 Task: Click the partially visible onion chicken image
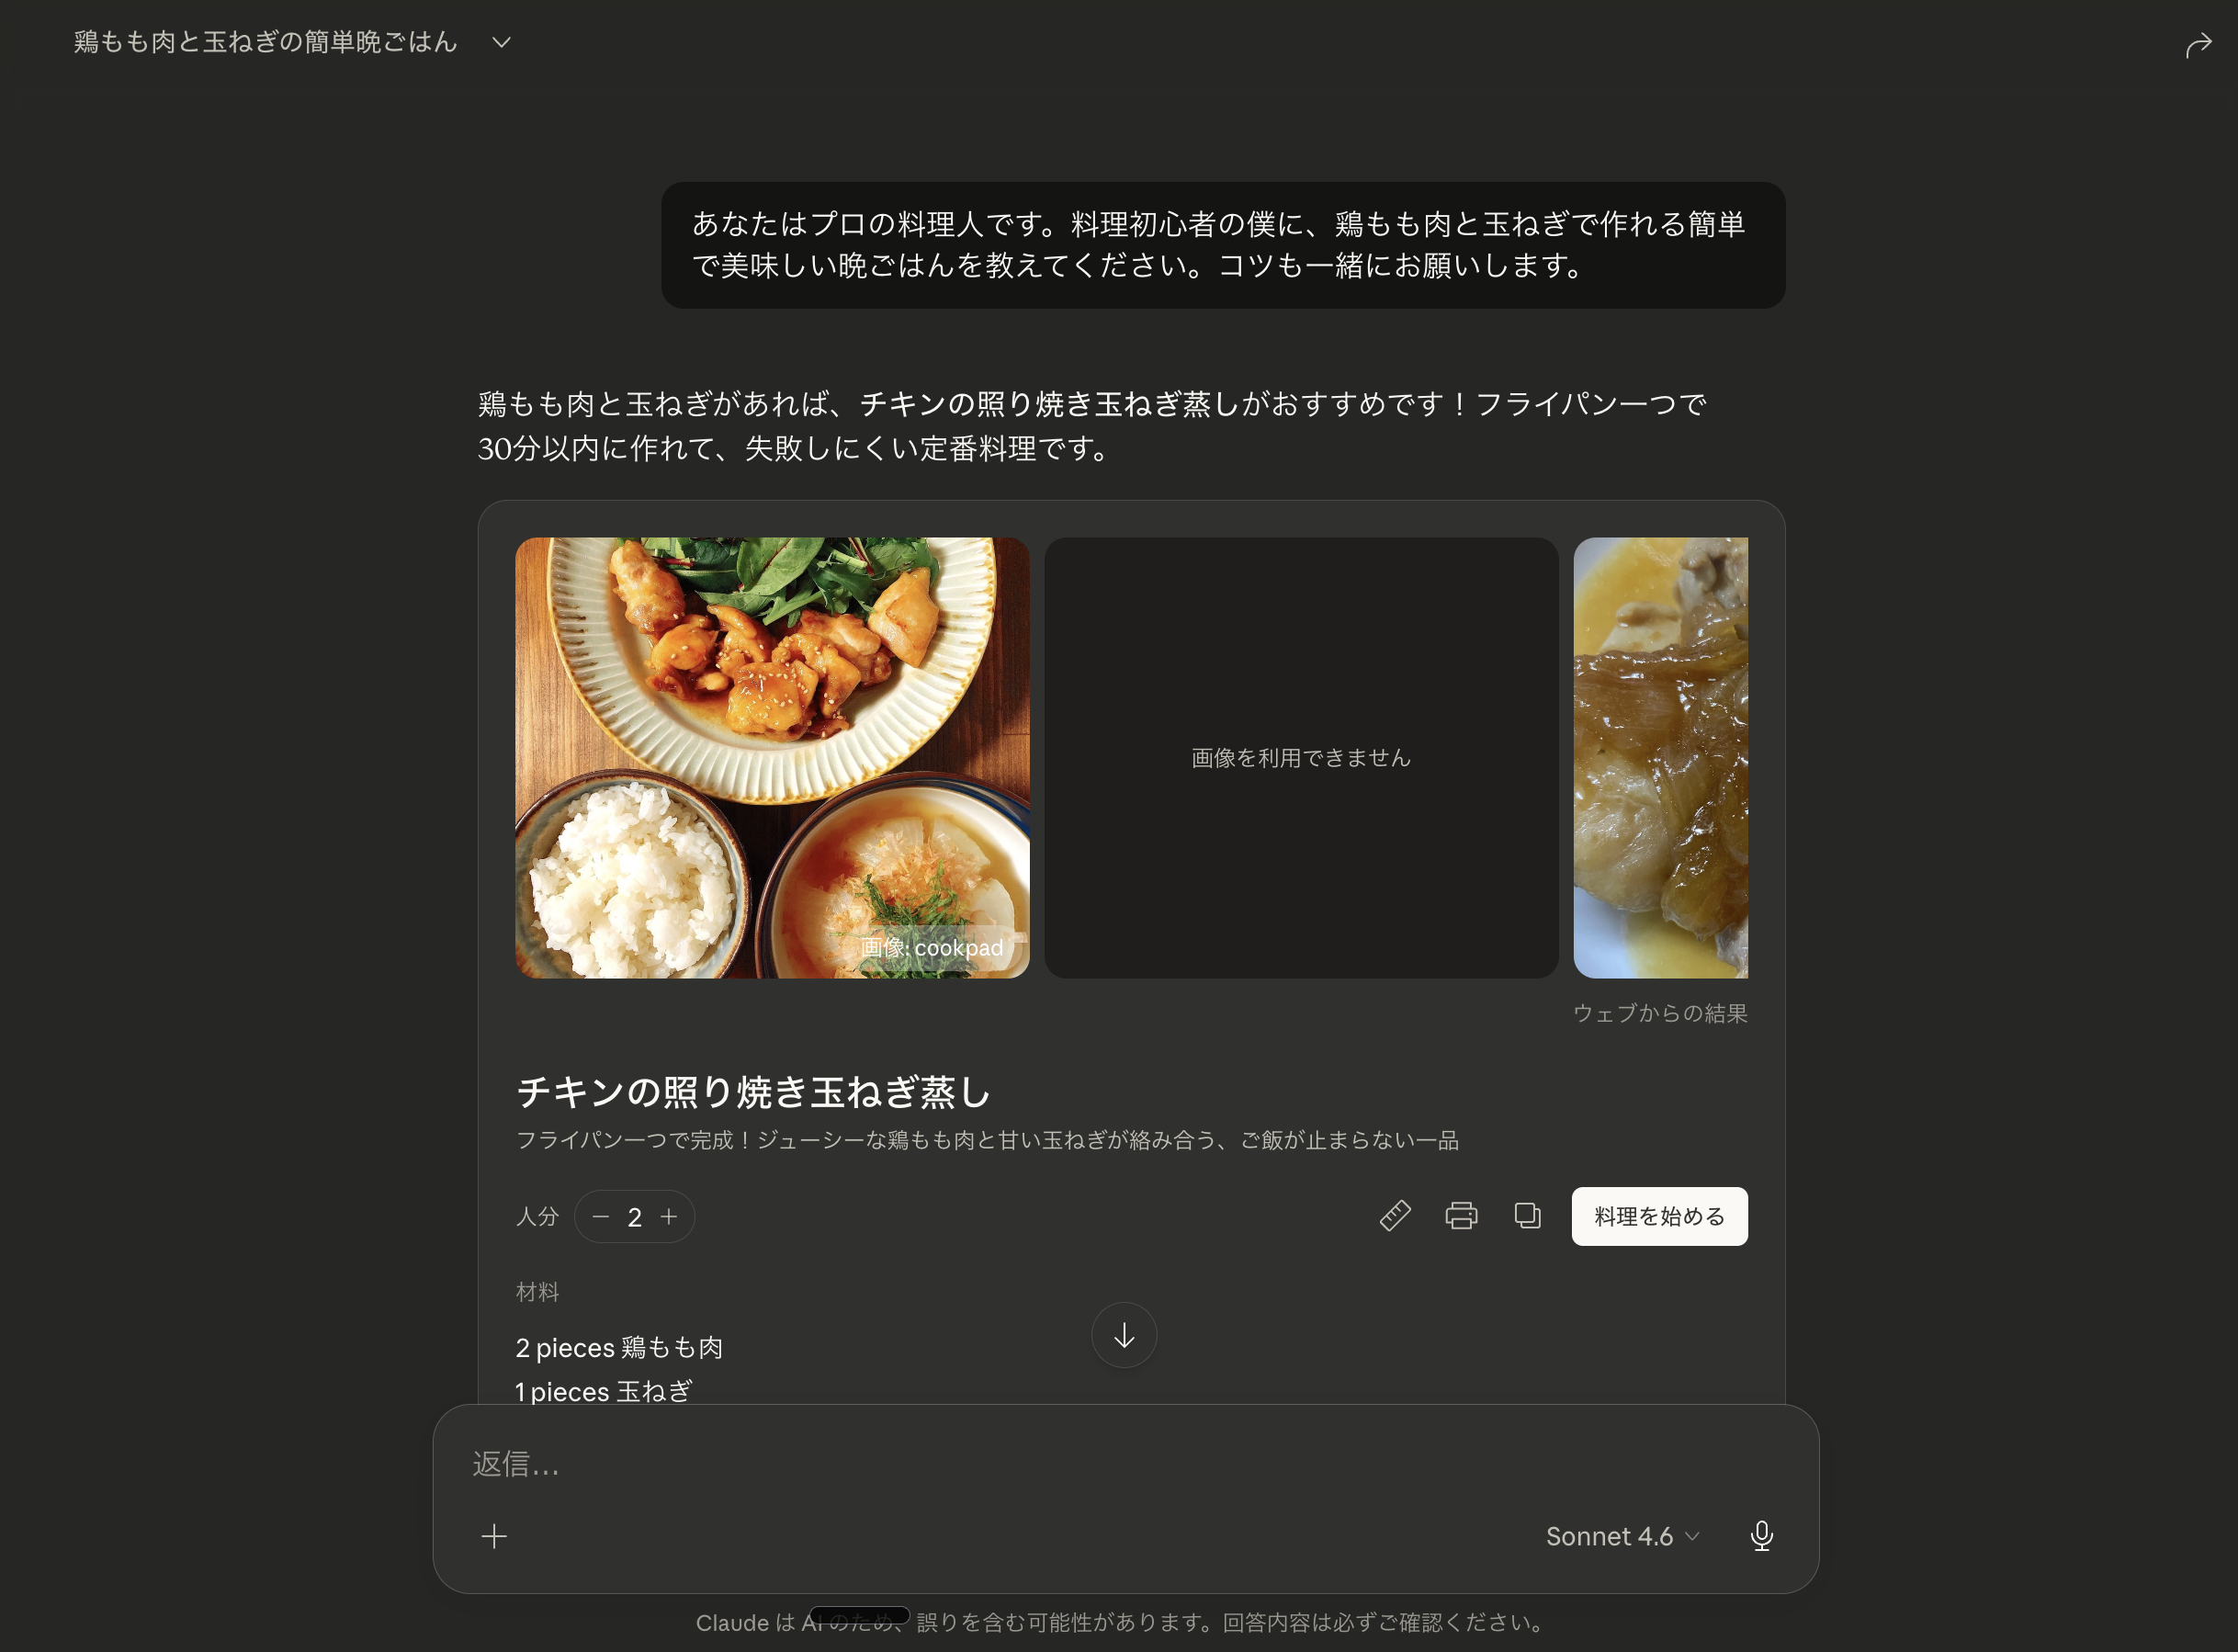click(x=1660, y=757)
